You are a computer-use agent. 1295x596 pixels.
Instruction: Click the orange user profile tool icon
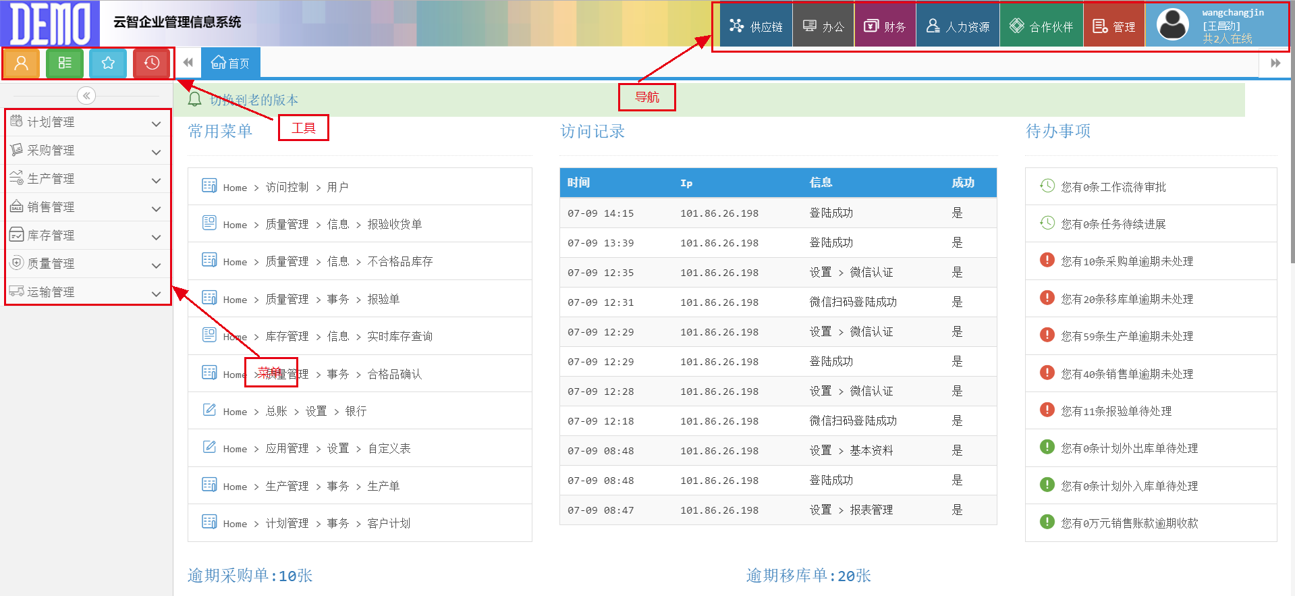pyautogui.click(x=22, y=63)
